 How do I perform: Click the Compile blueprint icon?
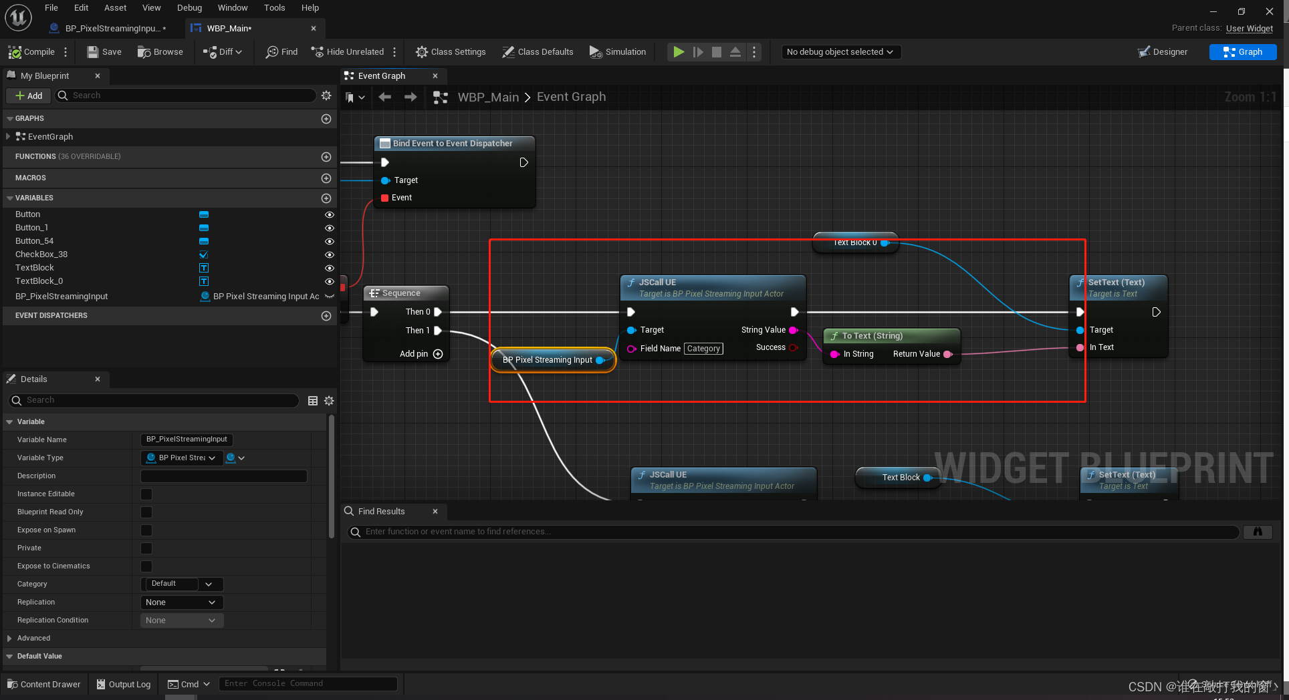(x=15, y=52)
